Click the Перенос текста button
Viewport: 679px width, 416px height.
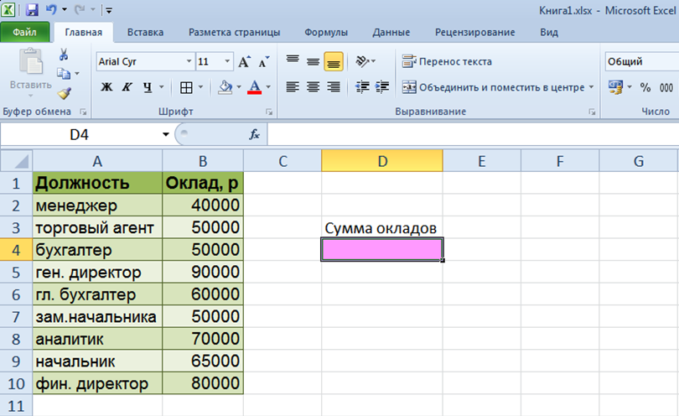tap(447, 61)
